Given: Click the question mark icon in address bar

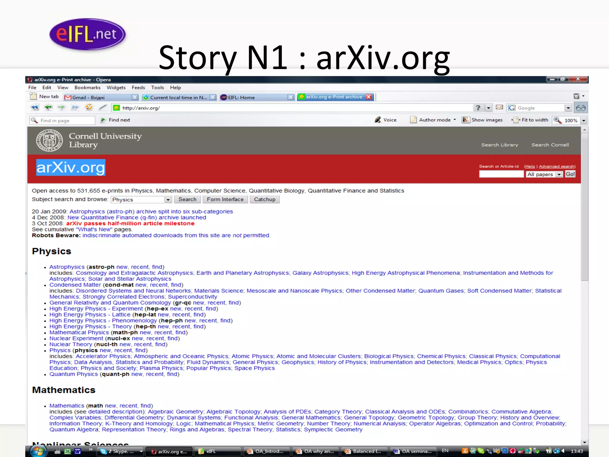Looking at the screenshot, I should (478, 108).
